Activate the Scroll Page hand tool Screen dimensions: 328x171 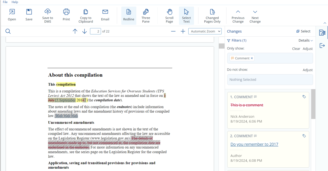169,16
